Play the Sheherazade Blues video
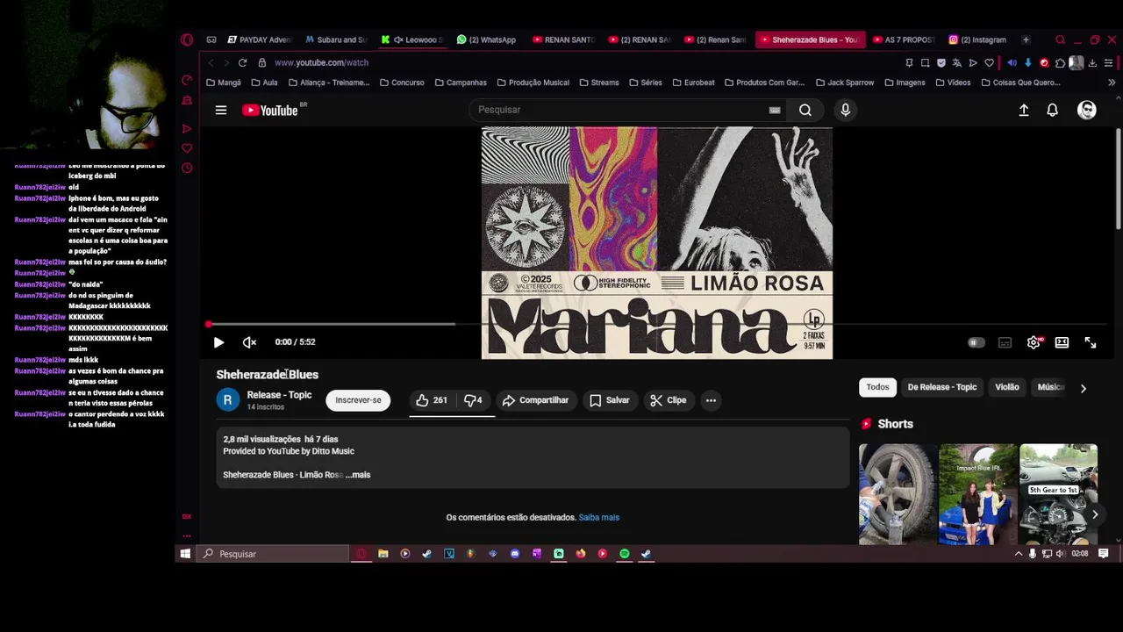 218,342
